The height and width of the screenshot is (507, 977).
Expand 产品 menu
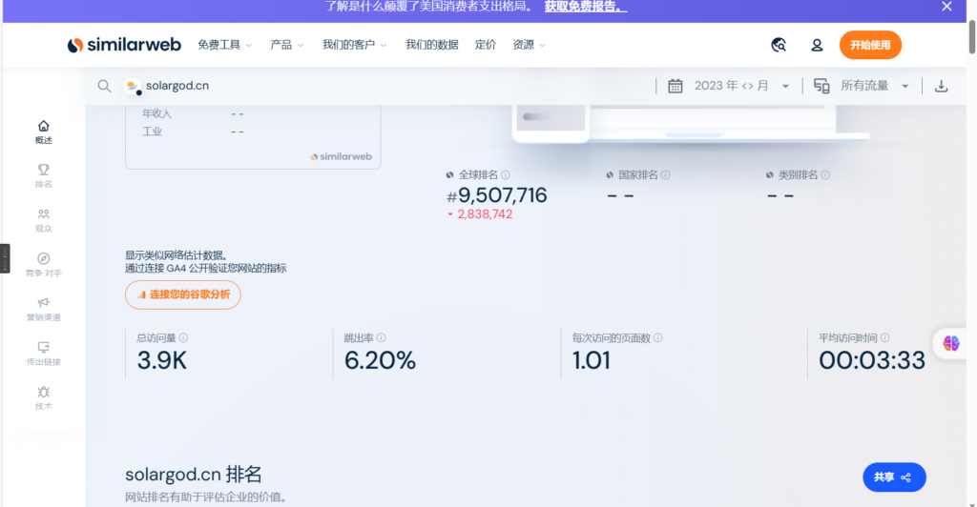point(286,45)
